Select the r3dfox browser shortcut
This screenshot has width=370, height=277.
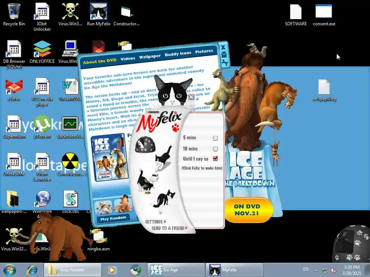tap(14, 89)
